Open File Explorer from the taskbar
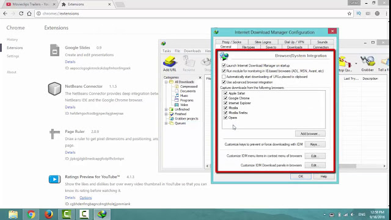The image size is (391, 220). (13, 215)
